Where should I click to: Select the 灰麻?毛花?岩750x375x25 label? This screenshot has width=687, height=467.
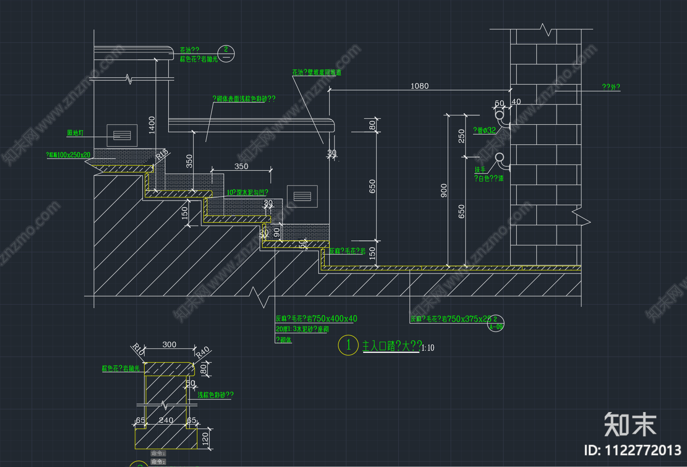pos(451,319)
